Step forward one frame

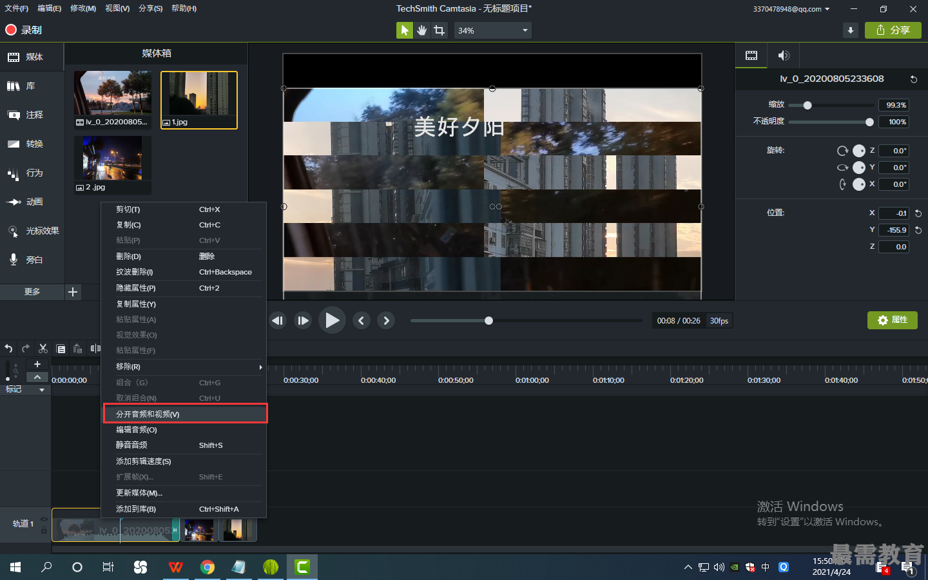click(303, 320)
